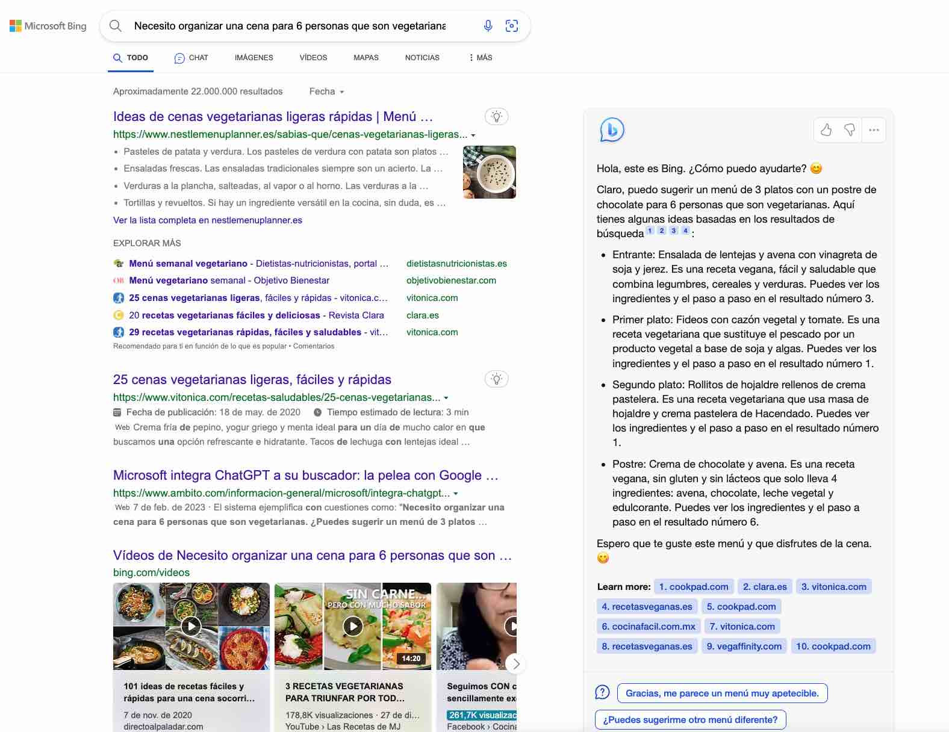
Task: Show next videos with carousel arrow
Action: [515, 664]
